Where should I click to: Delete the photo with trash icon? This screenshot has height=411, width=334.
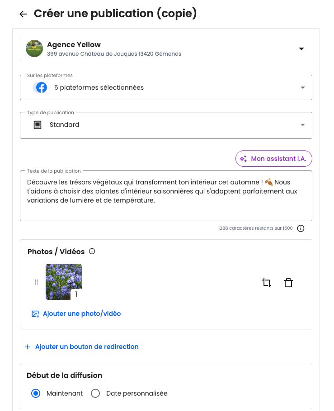(288, 283)
